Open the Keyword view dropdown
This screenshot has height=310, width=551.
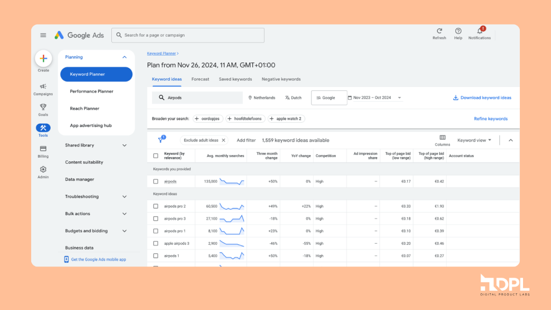[474, 140]
